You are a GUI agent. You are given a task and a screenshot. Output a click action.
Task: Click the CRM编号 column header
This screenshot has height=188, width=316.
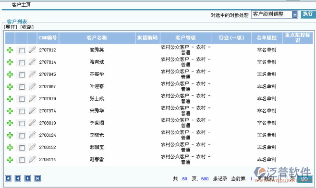pyautogui.click(x=48, y=38)
